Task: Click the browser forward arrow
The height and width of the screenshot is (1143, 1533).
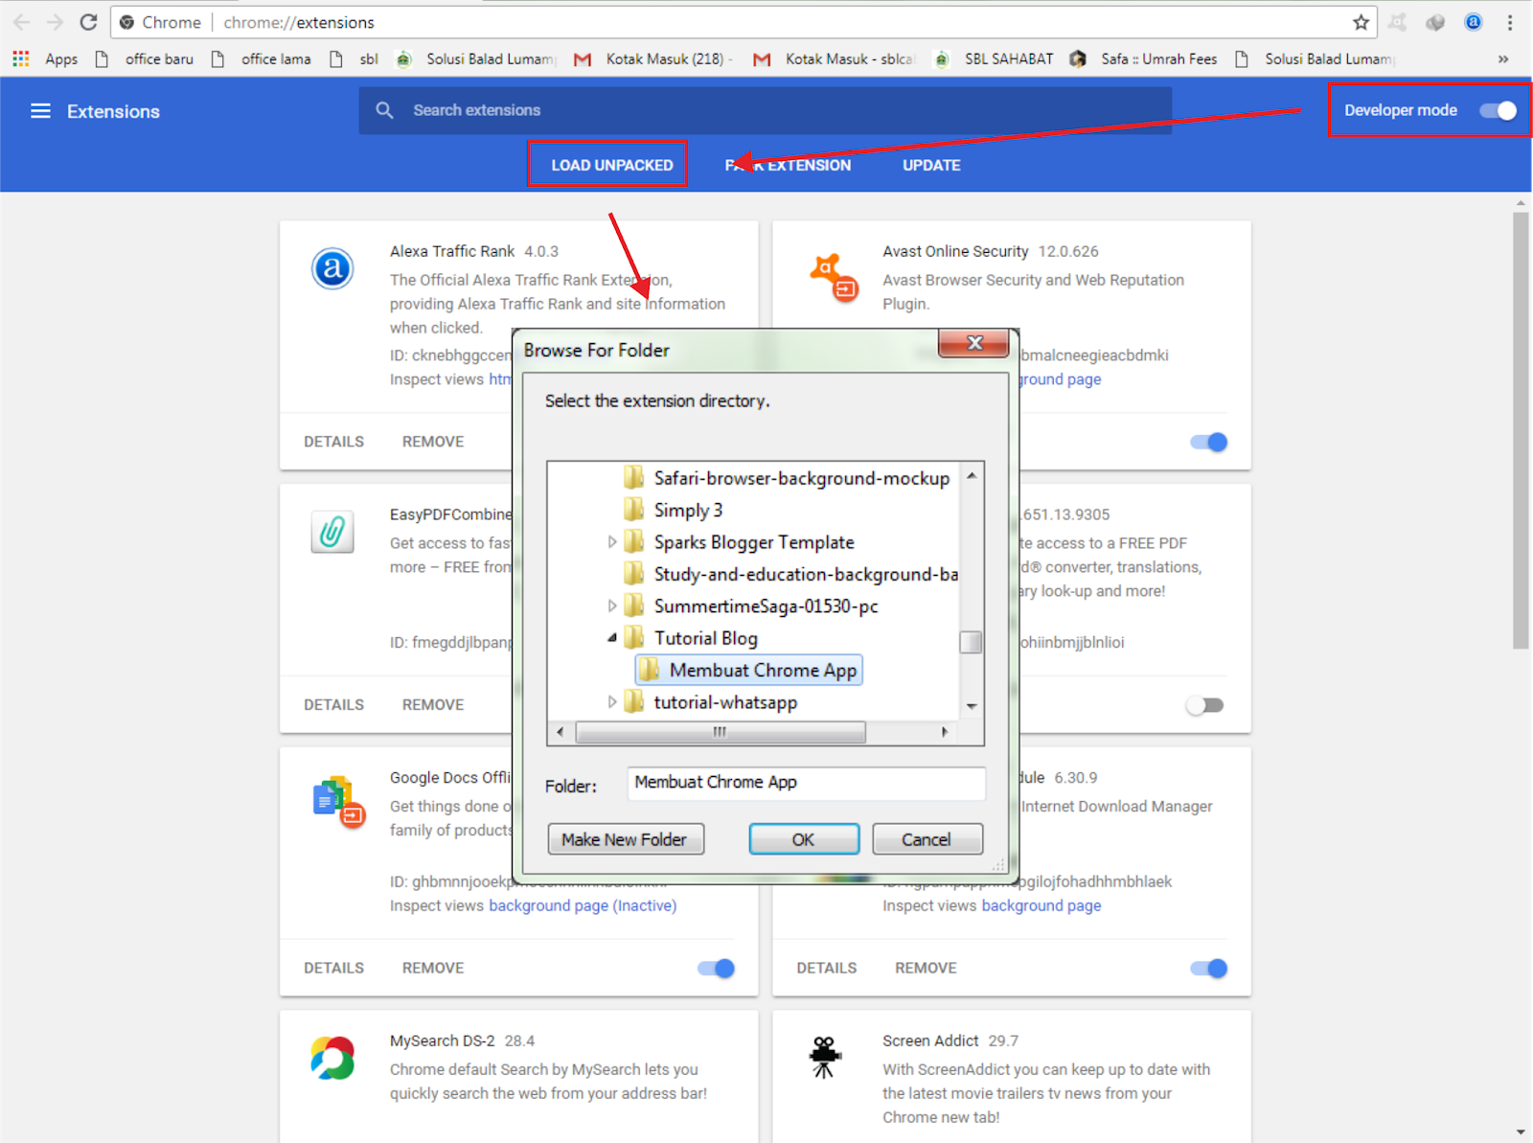Action: [x=55, y=22]
